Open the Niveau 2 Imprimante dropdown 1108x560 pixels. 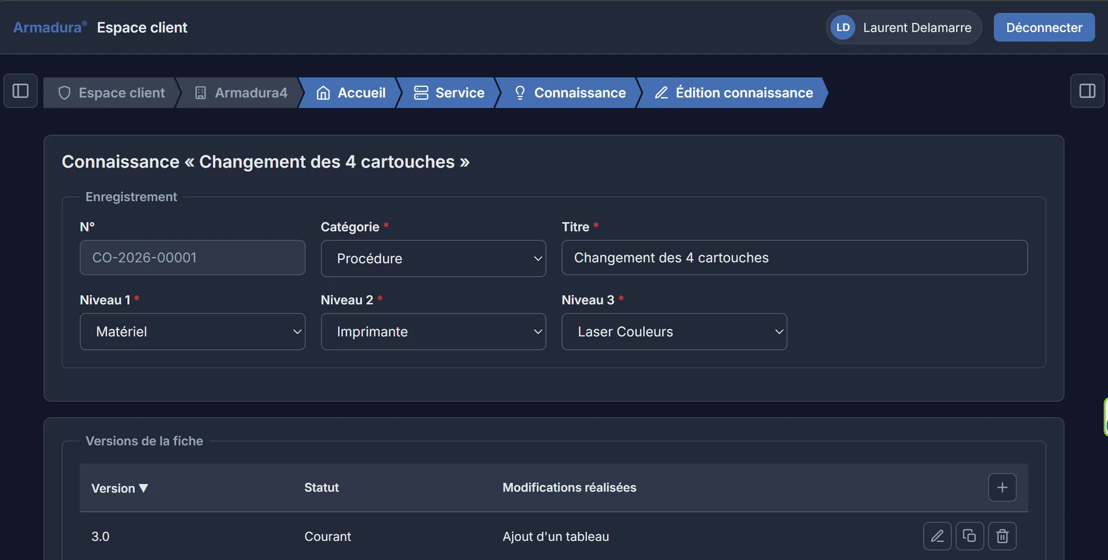(433, 331)
